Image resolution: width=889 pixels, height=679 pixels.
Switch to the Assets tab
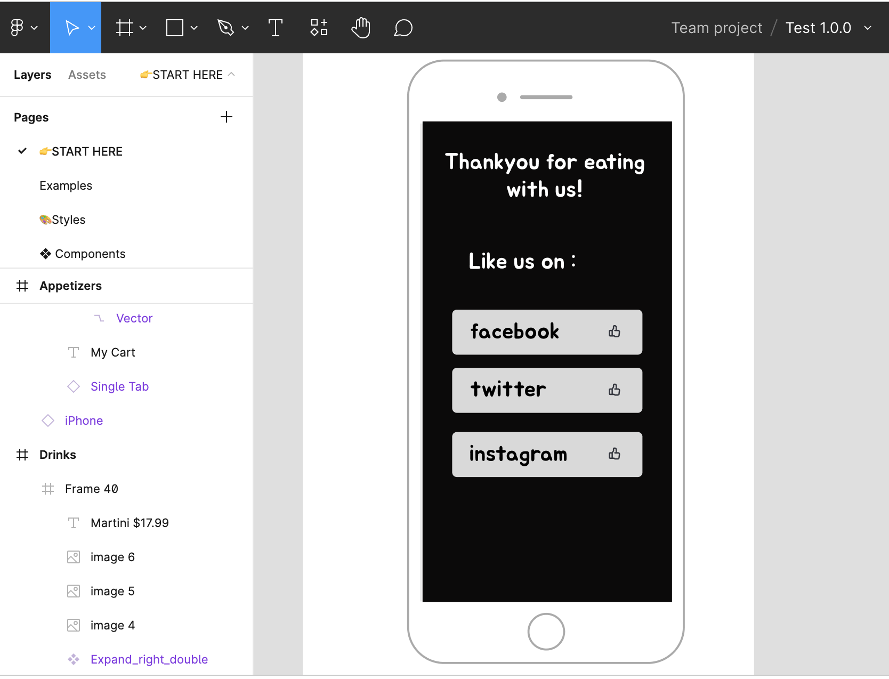pos(87,75)
